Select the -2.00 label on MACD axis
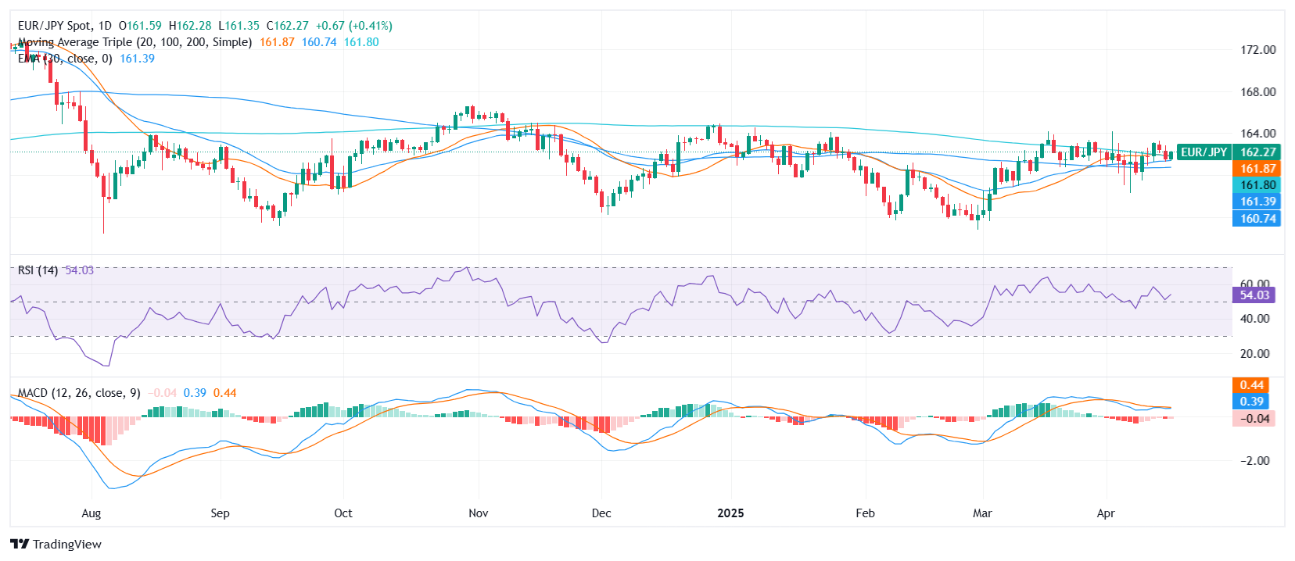Screen dimensions: 1295x561 pos(1254,461)
